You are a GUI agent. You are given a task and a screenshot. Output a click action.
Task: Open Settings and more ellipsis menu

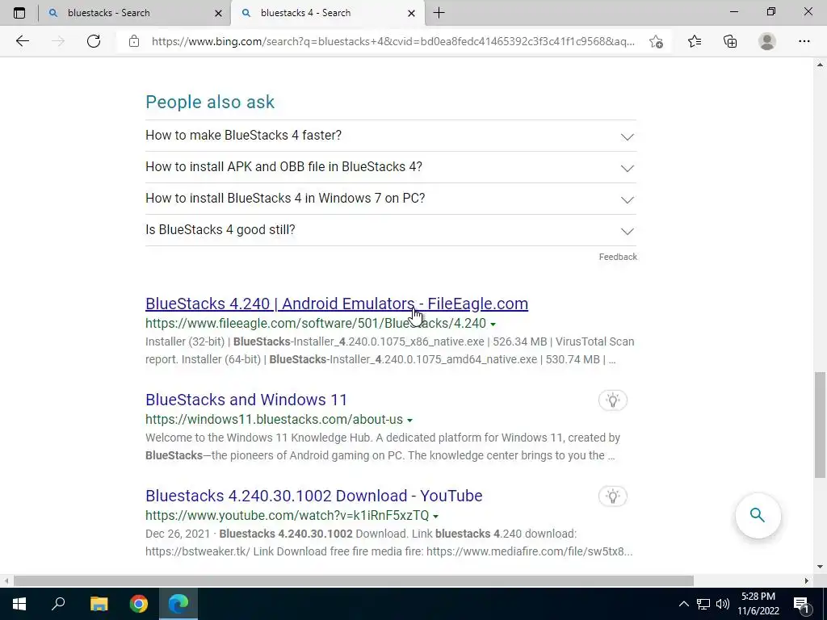coord(804,41)
